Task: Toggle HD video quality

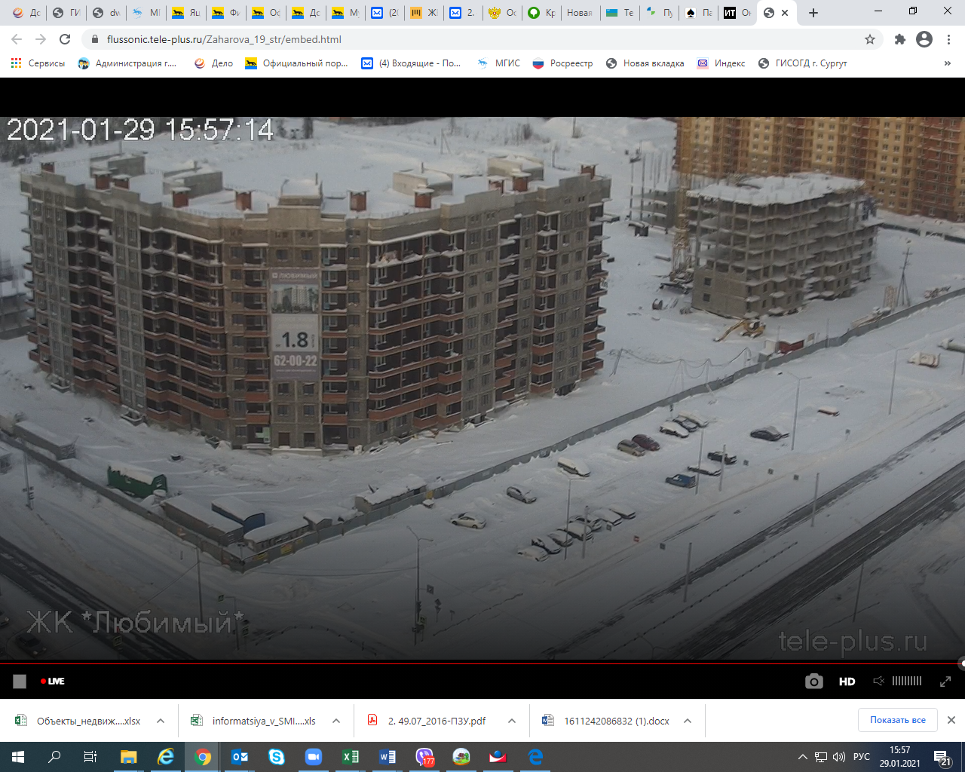Action: pos(847,682)
